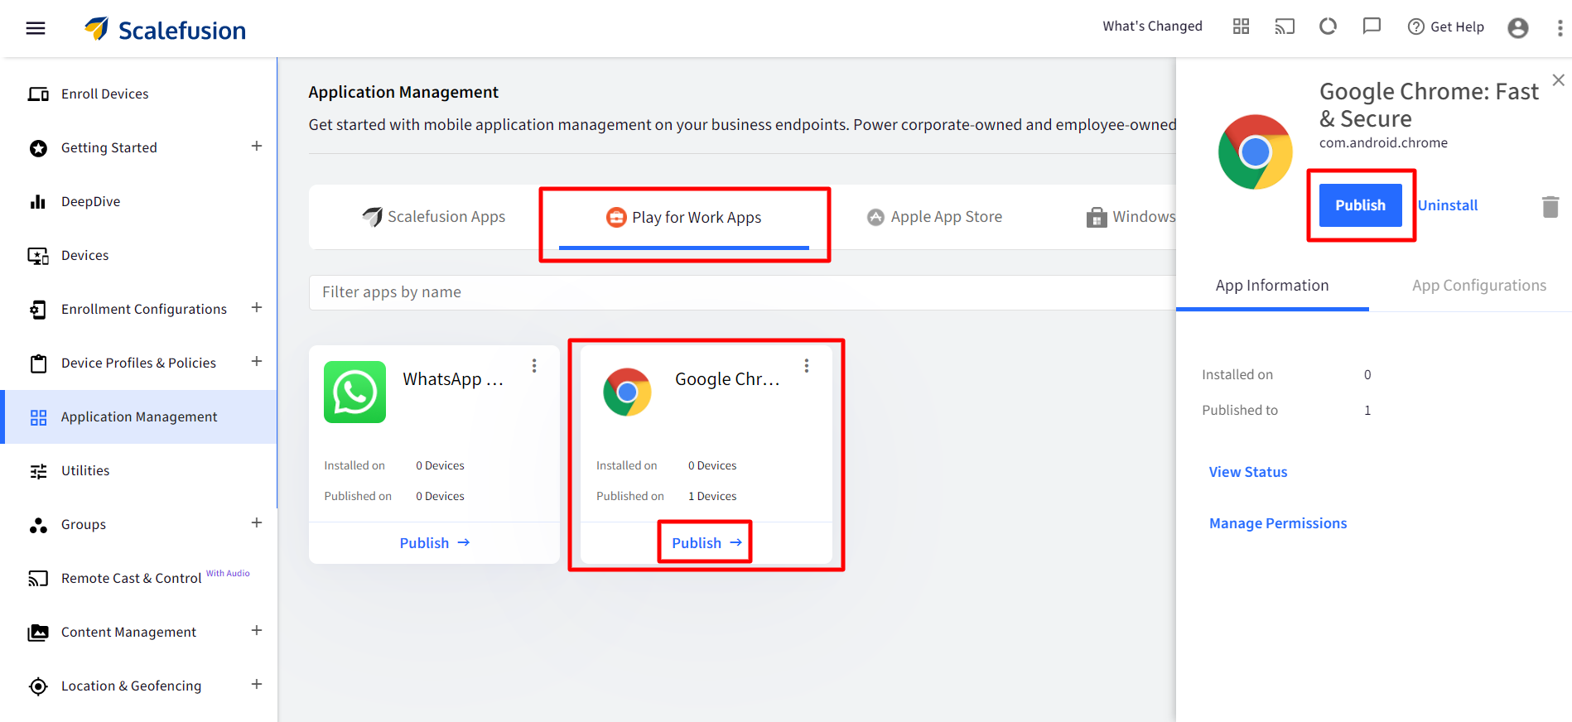Click Get Help in the top bar

coord(1446,26)
